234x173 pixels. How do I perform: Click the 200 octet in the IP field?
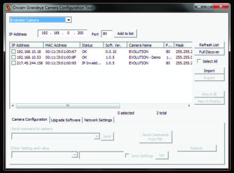coord(81,33)
